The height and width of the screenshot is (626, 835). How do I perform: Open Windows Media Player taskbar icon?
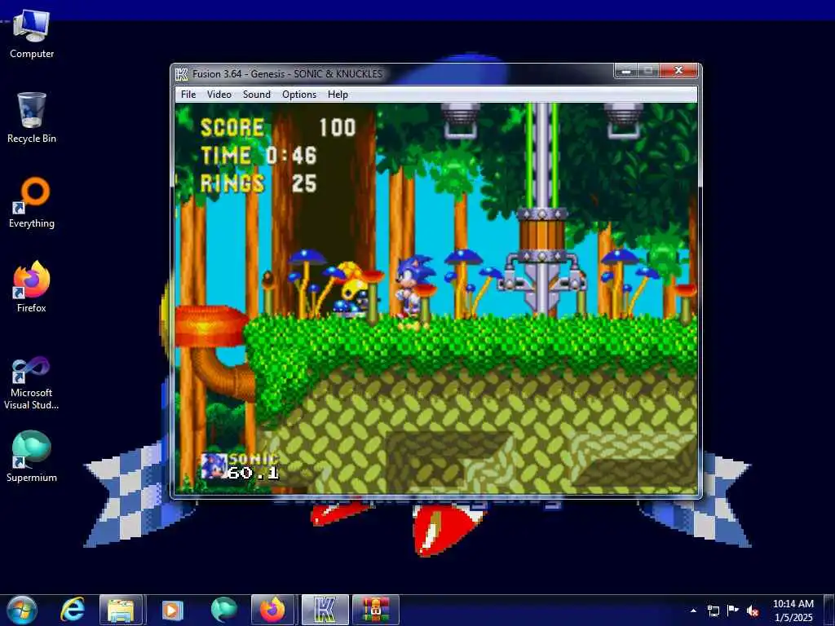tap(171, 610)
